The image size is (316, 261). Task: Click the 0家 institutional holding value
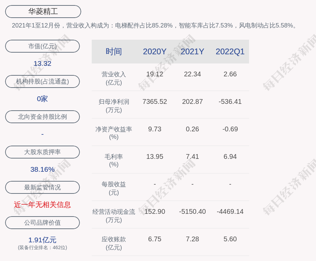[x=42, y=99]
